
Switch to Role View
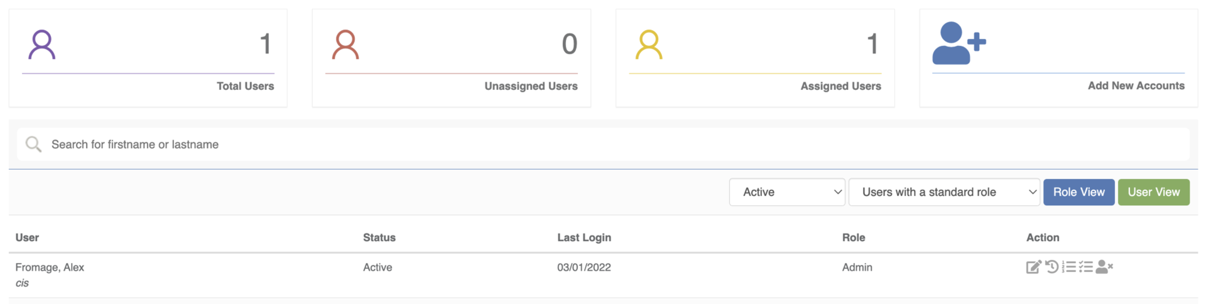click(x=1078, y=192)
